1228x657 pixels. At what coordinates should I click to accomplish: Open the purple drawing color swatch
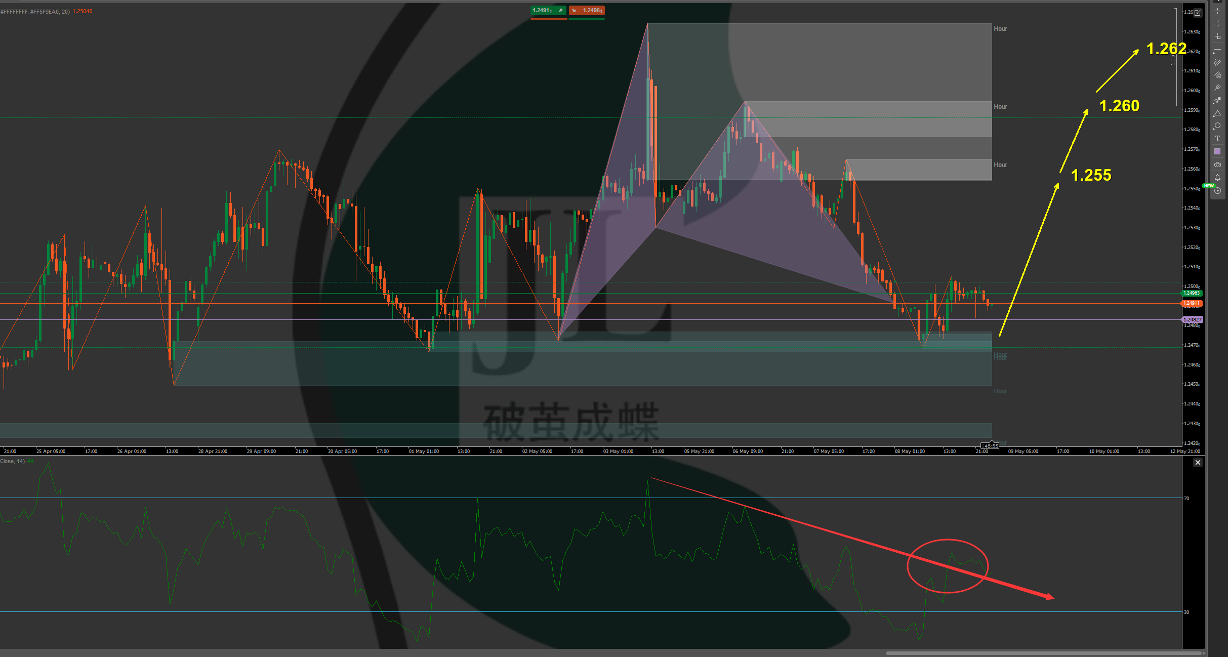(x=1217, y=151)
